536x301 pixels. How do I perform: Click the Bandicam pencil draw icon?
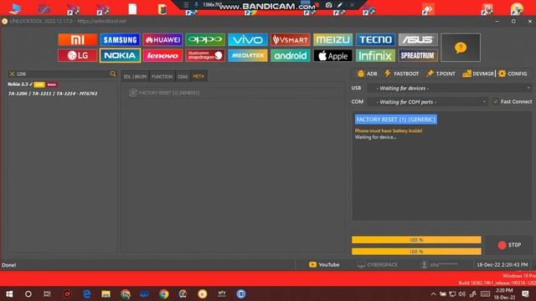pos(340,5)
